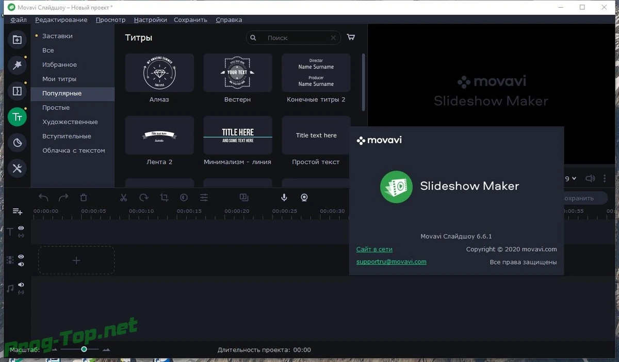Select the Конечные титры 2 thumbnail
This screenshot has height=362, width=619.
tap(316, 73)
